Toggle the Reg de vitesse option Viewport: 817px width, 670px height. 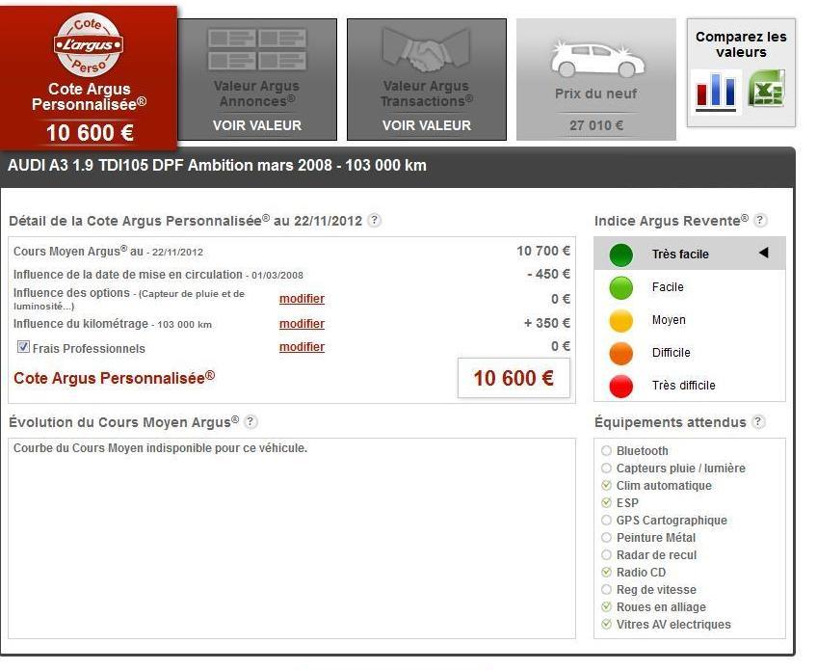tap(606, 589)
